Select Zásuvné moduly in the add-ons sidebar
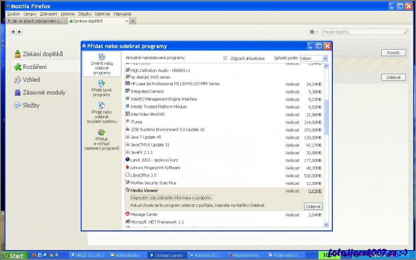The height and width of the screenshot is (260, 416). [x=44, y=93]
